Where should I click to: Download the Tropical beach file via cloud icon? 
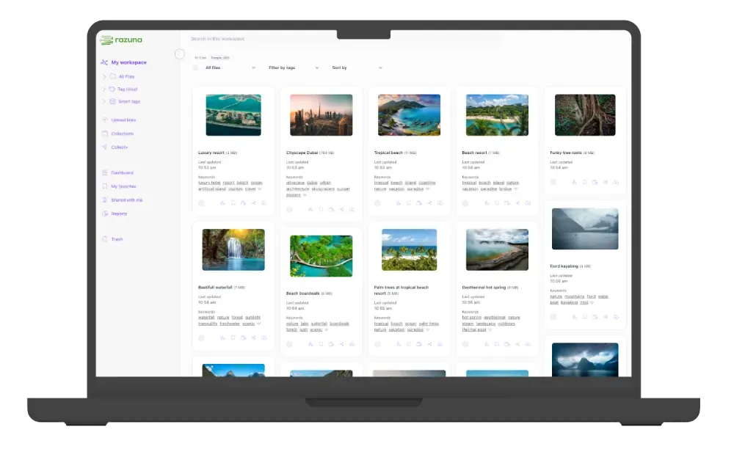440,203
